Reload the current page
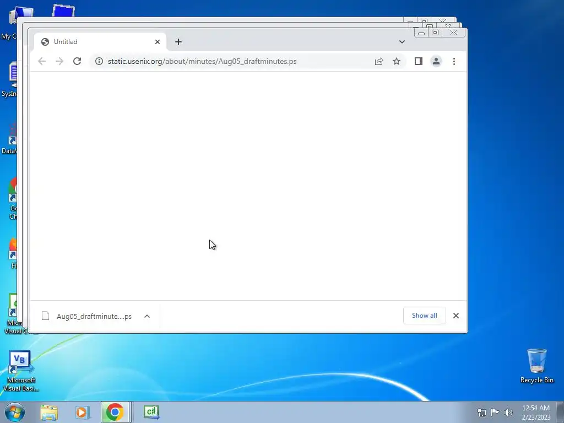Screen dimensions: 564x423 click(x=77, y=61)
